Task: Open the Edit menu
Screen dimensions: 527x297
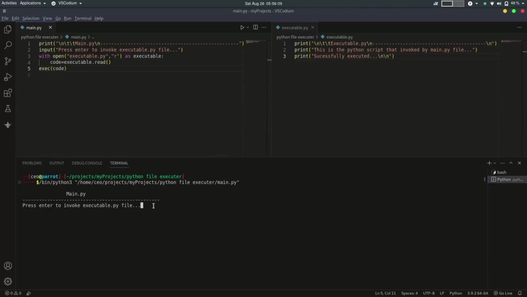Action: pos(15,18)
